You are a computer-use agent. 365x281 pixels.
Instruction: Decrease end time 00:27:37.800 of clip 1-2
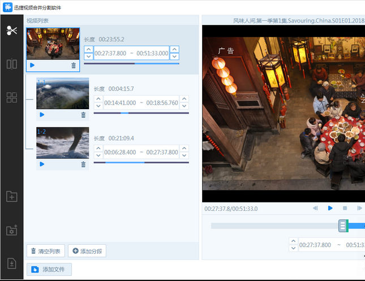(x=184, y=155)
